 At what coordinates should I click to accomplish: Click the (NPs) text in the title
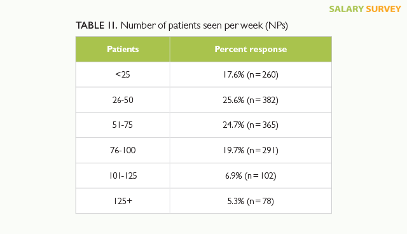coord(277,25)
